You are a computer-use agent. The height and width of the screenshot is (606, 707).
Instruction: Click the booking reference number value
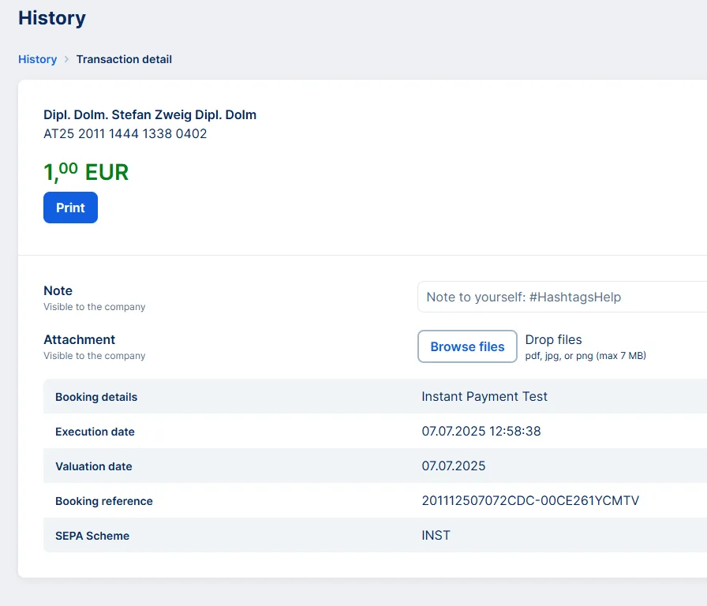530,501
